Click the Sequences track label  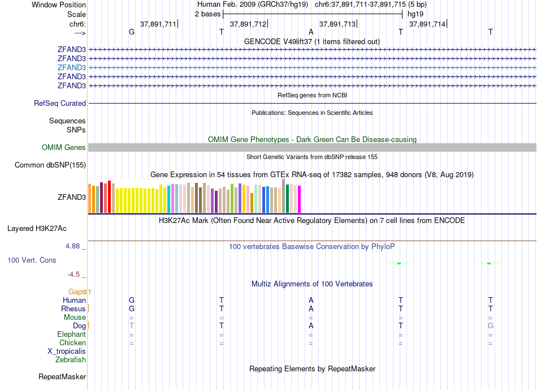pyautogui.click(x=67, y=121)
